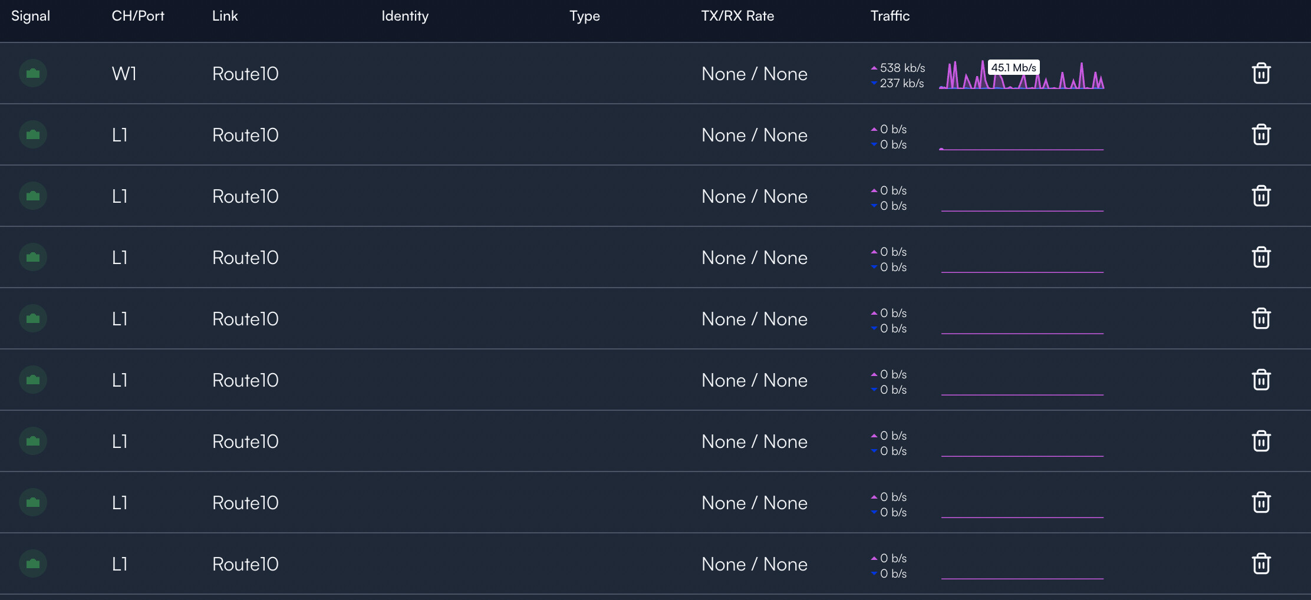Delete the W1 Route10 row via trash icon

click(x=1261, y=74)
